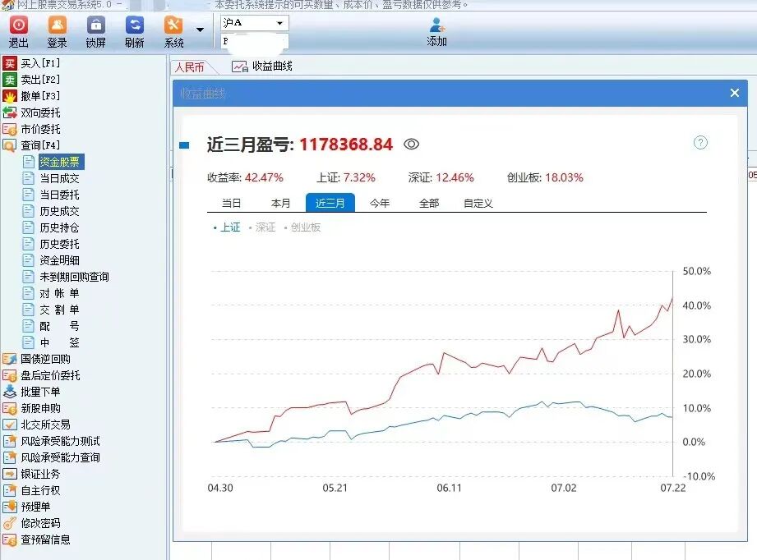The image size is (757, 560).
Task: Expand the dropdown arrow next to 系统
Action: tap(200, 30)
